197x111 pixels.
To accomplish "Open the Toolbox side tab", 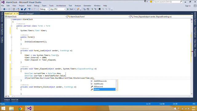I will [2, 40].
